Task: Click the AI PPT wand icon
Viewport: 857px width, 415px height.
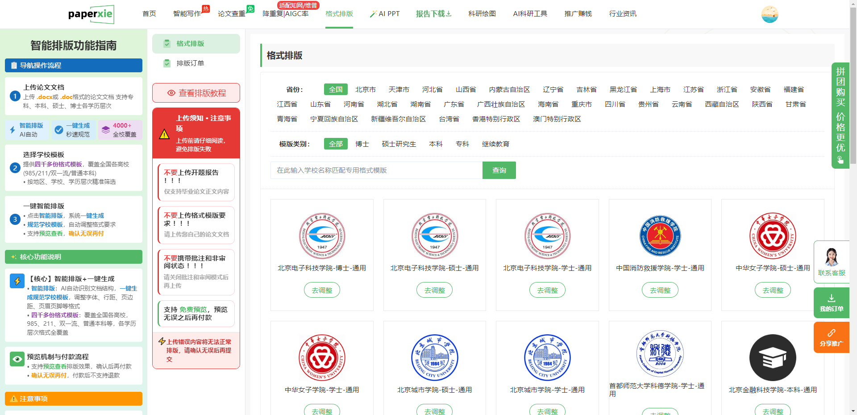Action: click(x=373, y=14)
